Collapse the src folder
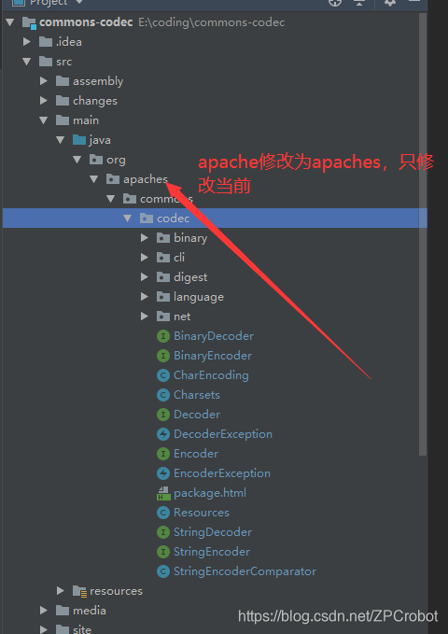 click(x=27, y=62)
